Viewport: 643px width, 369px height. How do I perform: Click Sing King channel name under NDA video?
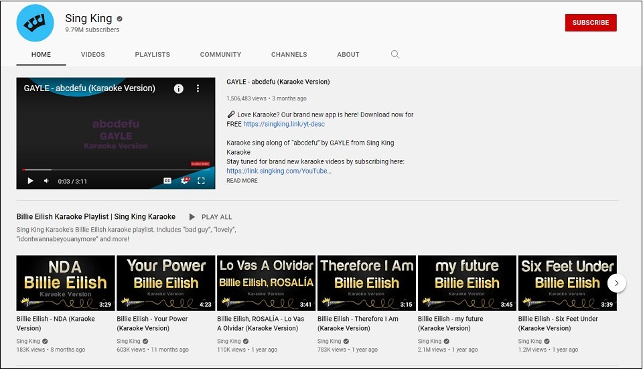28,341
